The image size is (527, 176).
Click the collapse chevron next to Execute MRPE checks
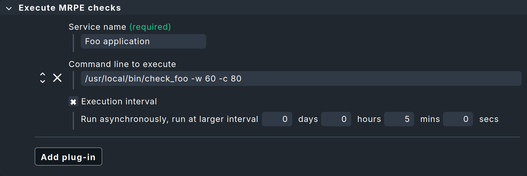[x=9, y=8]
